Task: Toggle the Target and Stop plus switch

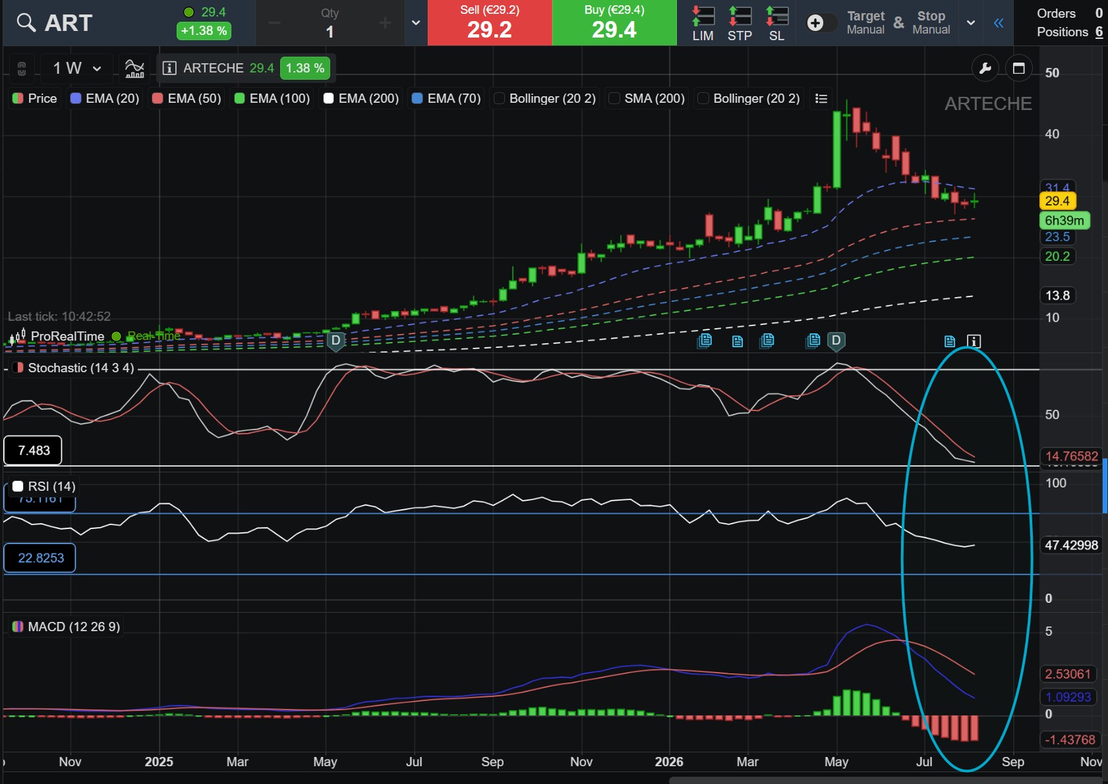Action: coord(822,23)
